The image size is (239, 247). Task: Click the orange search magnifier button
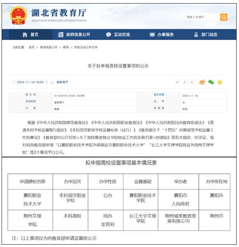point(224,17)
